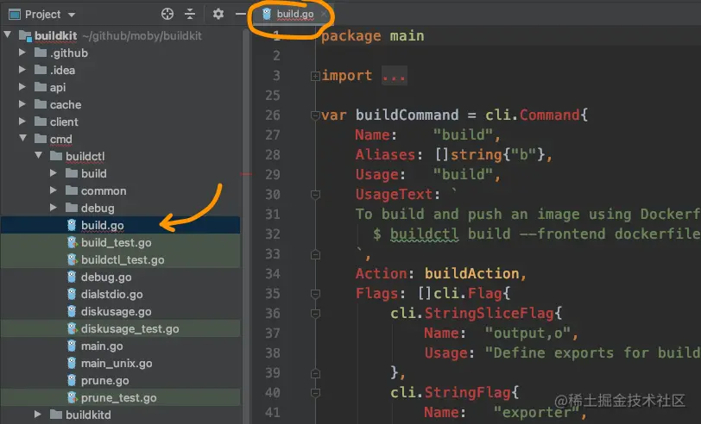Expand the buildkitd folder
Viewport: 701px width, 424px height.
38,415
